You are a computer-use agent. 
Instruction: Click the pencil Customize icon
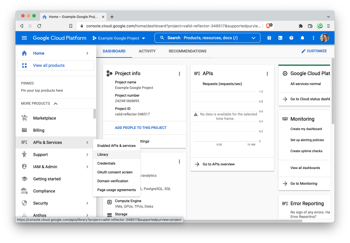(304, 51)
